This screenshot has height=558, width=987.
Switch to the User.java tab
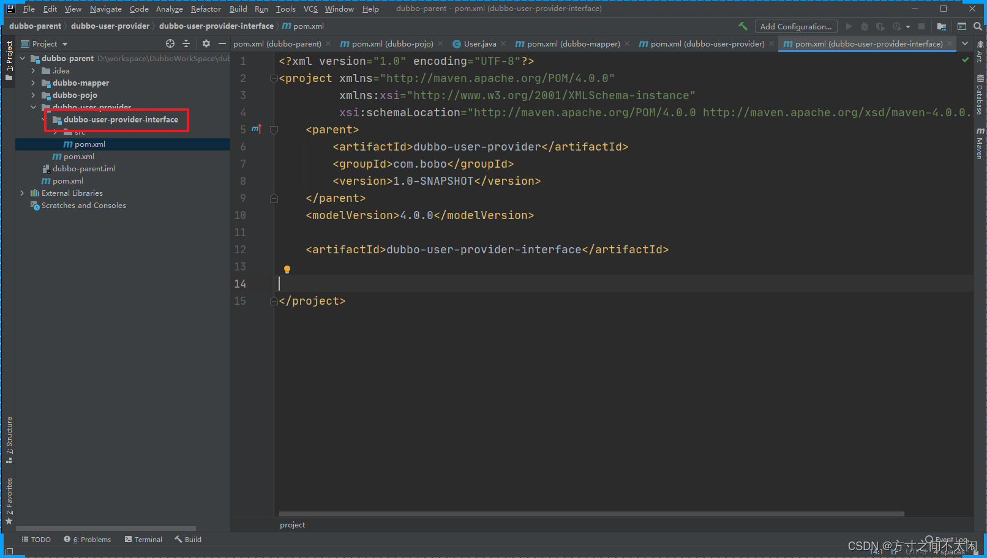479,43
